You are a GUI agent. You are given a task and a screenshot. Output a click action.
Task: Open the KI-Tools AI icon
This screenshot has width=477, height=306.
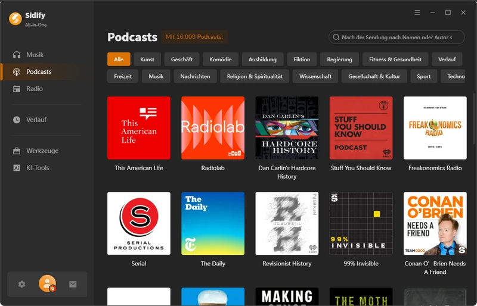coord(17,168)
